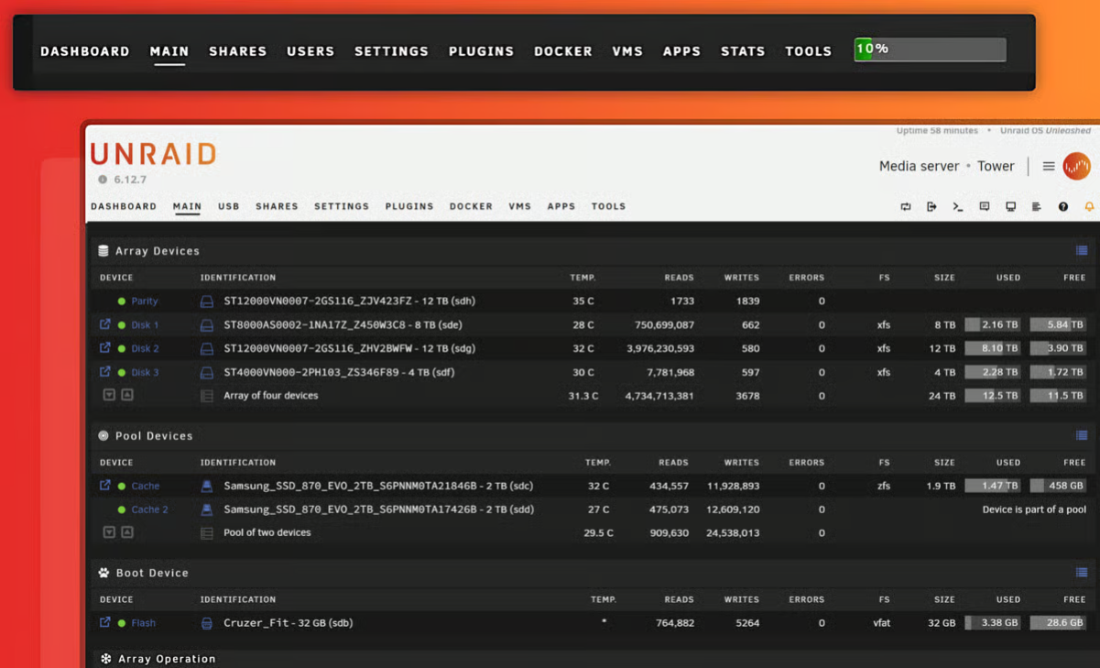This screenshot has height=668, width=1100.
Task: Spin down all array devices arrow
Action: point(109,395)
